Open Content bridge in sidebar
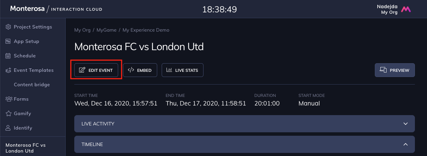This screenshot has width=427, height=156. pos(32,85)
